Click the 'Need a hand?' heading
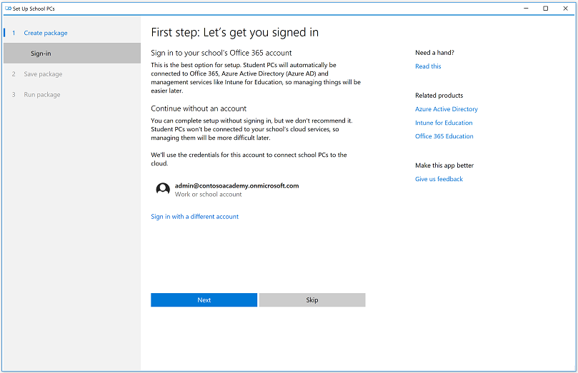 click(x=434, y=53)
